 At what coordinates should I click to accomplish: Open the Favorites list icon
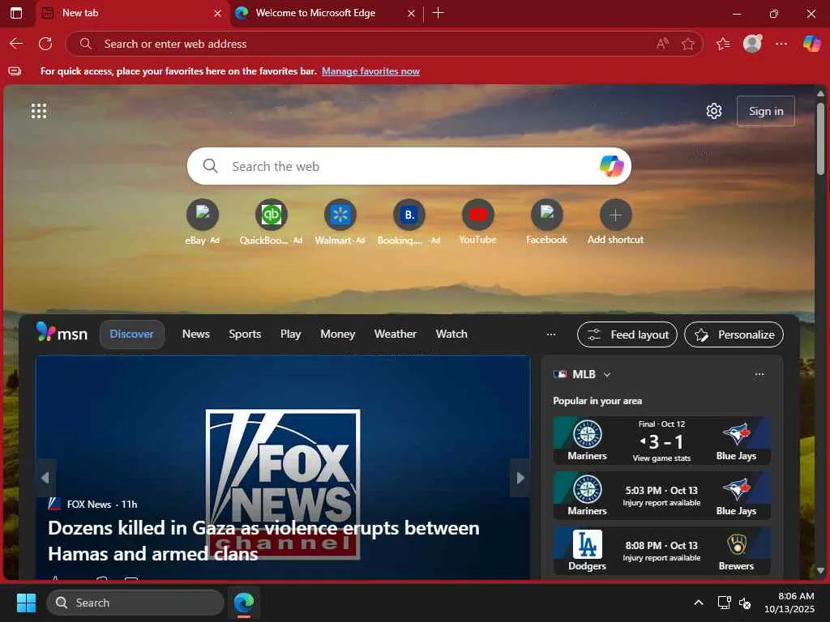tap(723, 44)
